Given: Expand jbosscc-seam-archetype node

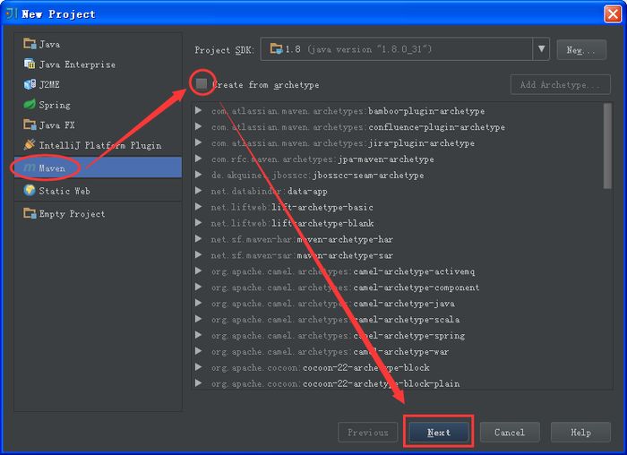Looking at the screenshot, I should click(198, 175).
